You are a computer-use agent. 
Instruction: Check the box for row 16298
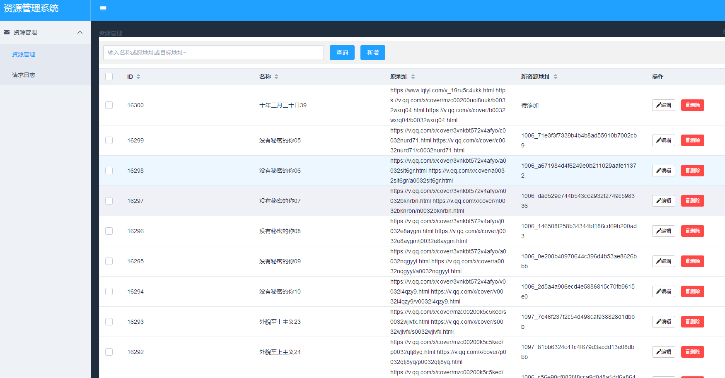tap(109, 171)
